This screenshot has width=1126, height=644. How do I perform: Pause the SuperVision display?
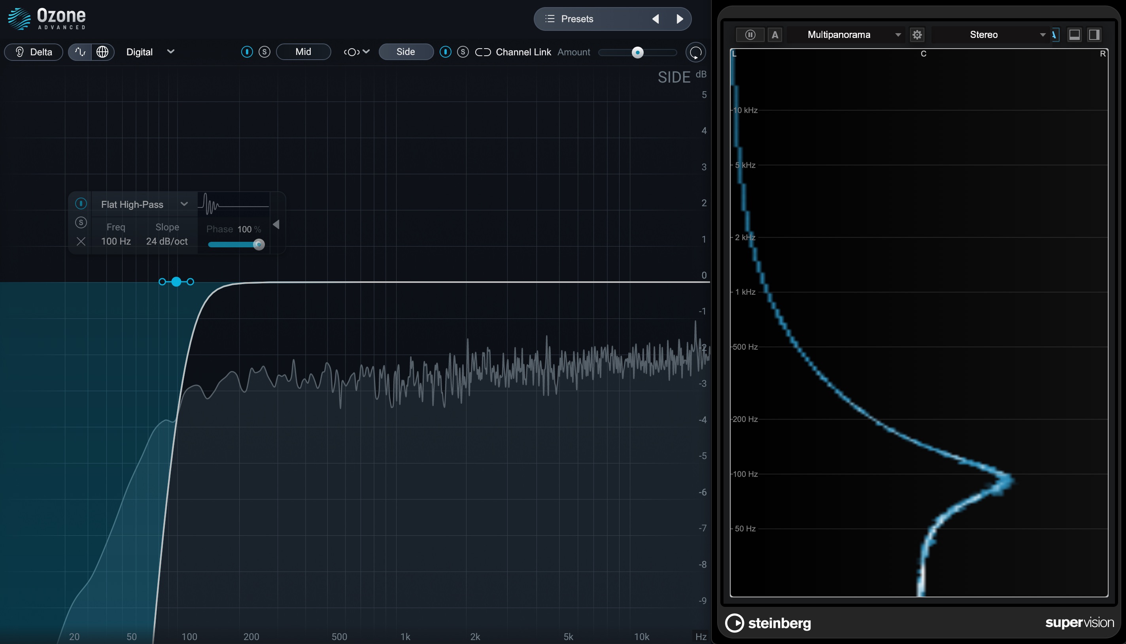click(x=750, y=34)
